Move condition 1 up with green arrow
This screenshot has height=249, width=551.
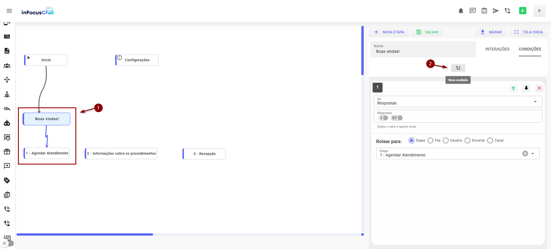click(513, 88)
